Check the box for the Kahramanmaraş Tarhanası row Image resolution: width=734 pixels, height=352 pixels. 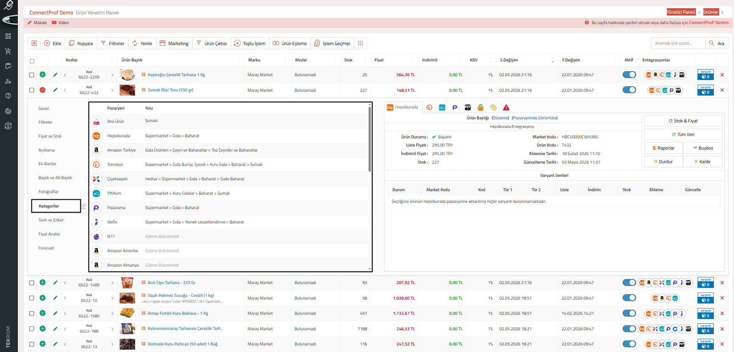[x=32, y=329]
